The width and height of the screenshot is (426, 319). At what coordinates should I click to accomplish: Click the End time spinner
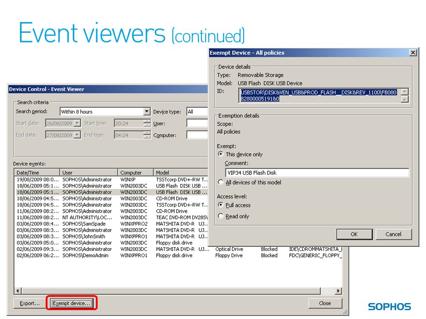147,135
